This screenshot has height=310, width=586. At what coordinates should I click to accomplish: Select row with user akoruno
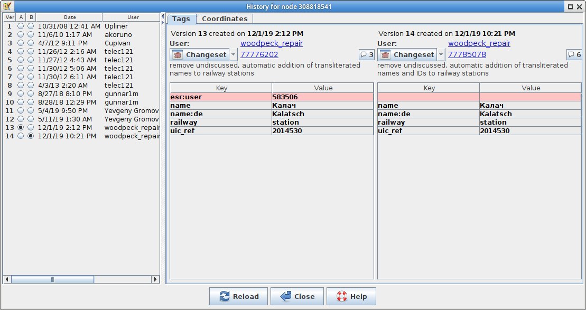[x=81, y=35]
